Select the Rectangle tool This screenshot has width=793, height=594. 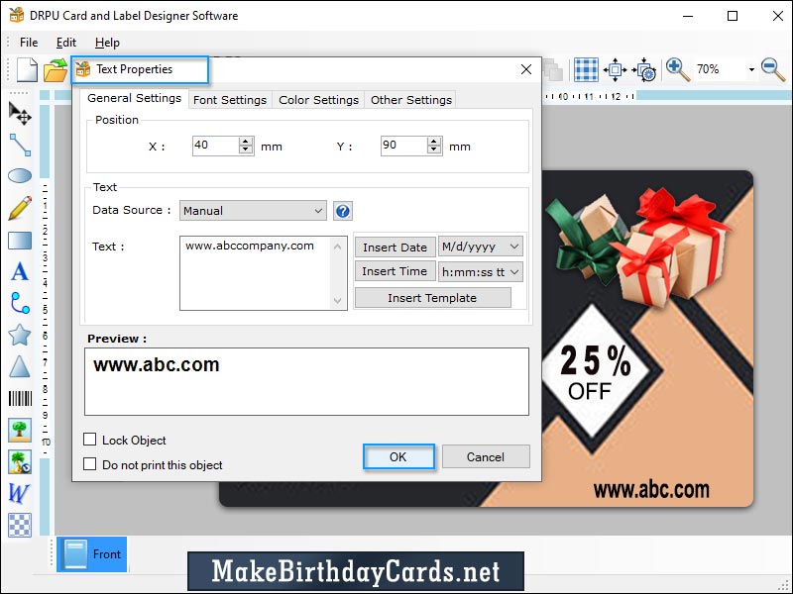20,240
